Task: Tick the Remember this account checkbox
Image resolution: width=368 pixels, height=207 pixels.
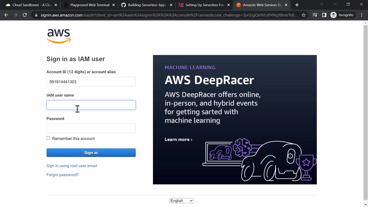Action: point(48,138)
